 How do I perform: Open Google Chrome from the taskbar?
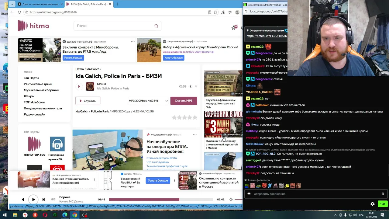75,215
